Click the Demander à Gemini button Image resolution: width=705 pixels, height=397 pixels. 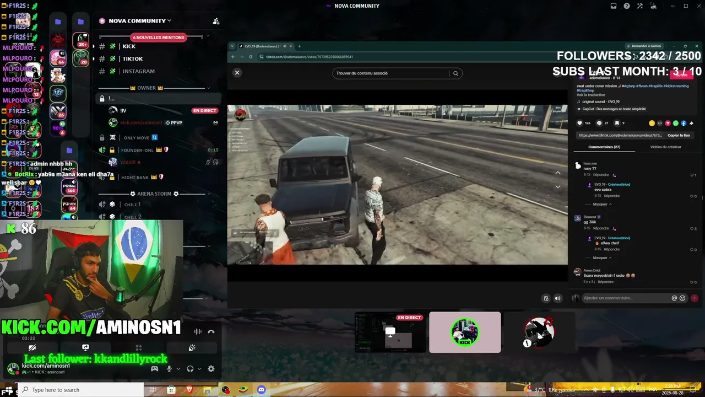pyautogui.click(x=644, y=46)
